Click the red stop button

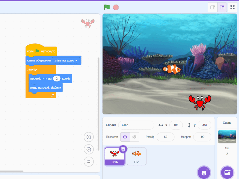point(116,7)
